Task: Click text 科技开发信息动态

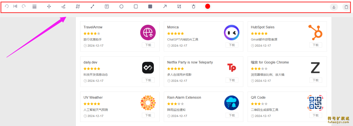Action: 96,75
